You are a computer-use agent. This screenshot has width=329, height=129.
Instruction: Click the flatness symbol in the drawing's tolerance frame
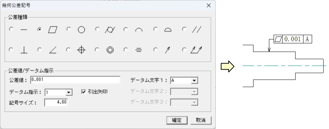point(278,39)
